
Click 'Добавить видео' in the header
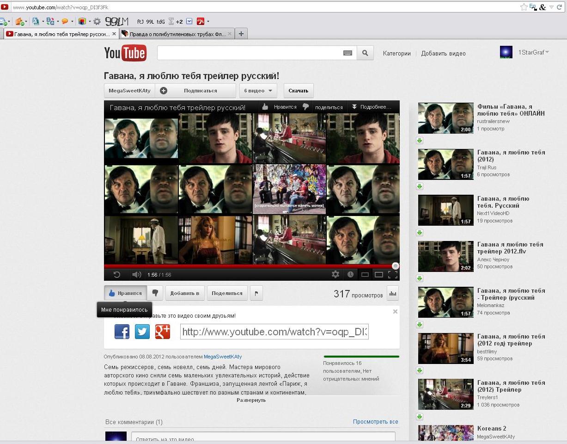point(443,53)
